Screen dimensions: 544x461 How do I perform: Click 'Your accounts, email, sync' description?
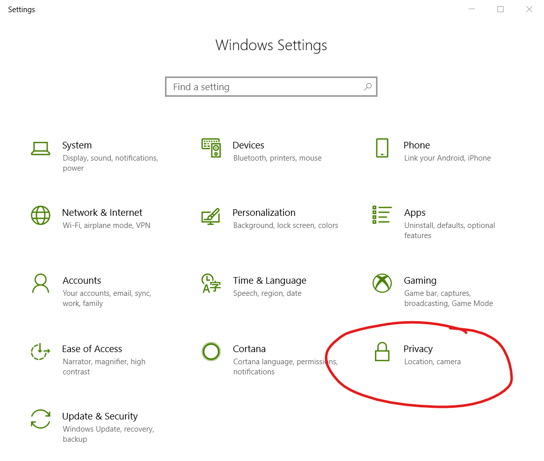pyautogui.click(x=107, y=298)
